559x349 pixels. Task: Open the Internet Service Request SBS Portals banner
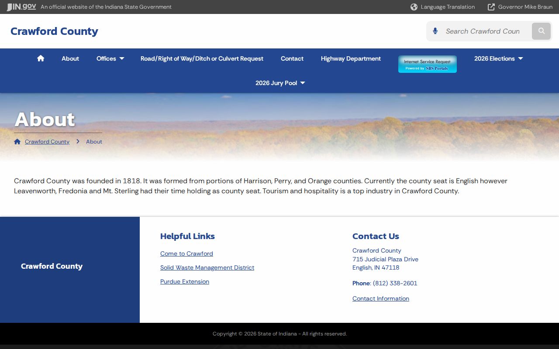(x=428, y=64)
